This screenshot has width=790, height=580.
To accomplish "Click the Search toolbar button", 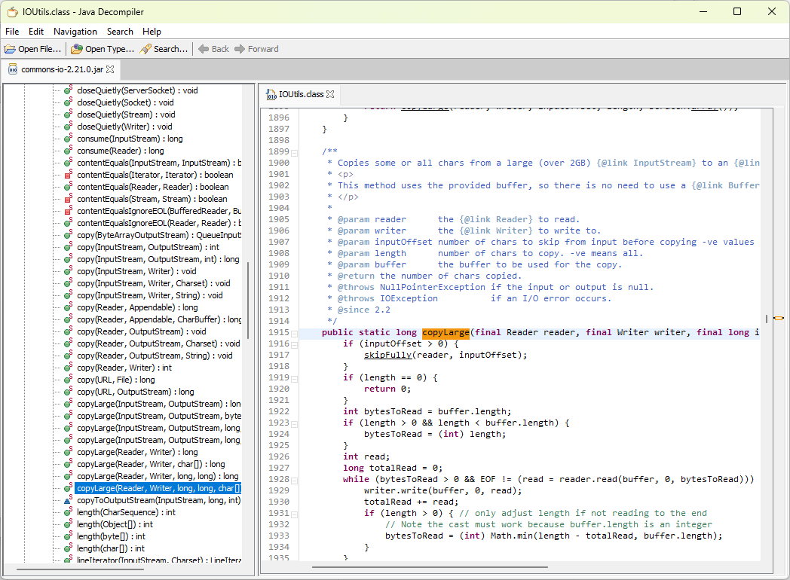I will (x=164, y=49).
